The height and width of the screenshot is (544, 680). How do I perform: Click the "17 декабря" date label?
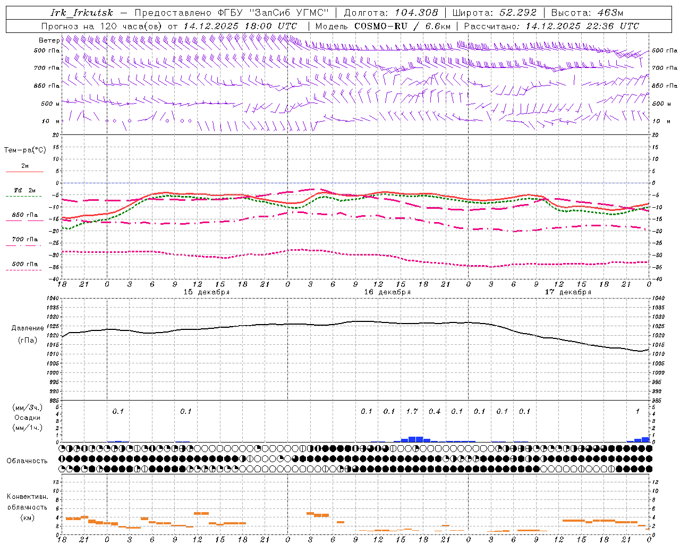[x=568, y=292]
